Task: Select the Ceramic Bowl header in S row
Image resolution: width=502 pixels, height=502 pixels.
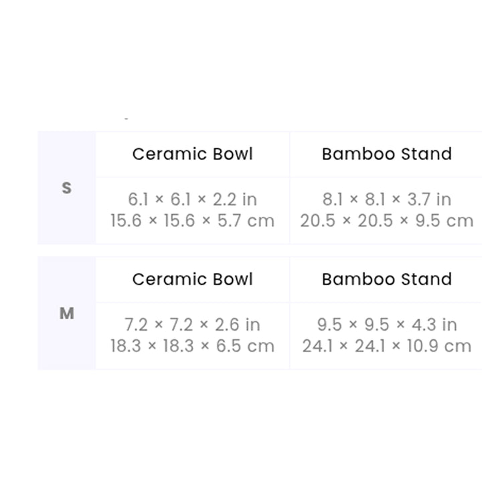Action: tap(193, 154)
